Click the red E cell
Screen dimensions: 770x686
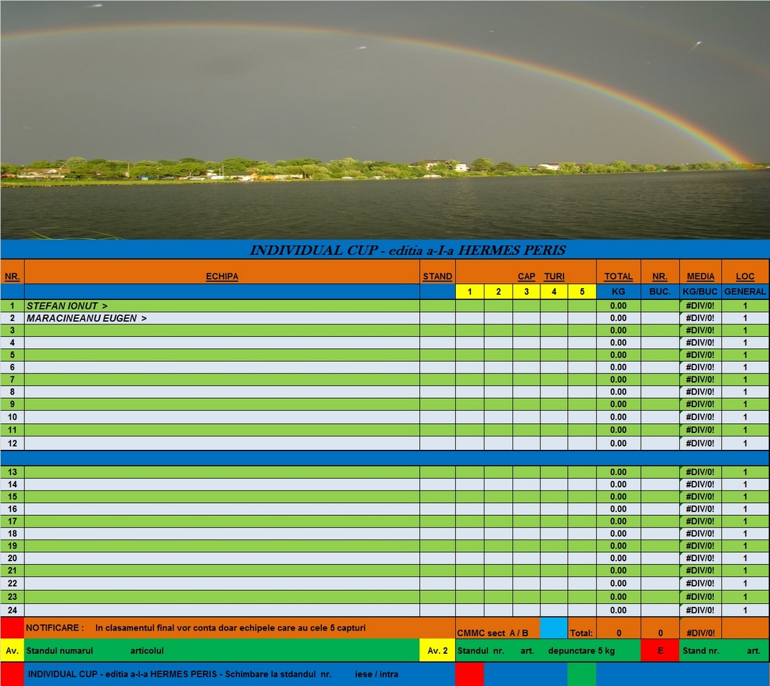tap(659, 650)
